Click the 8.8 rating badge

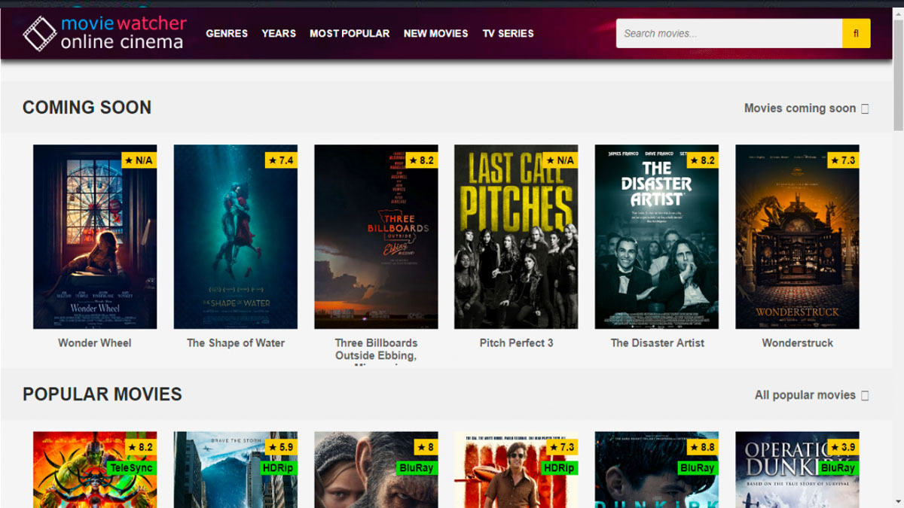702,447
